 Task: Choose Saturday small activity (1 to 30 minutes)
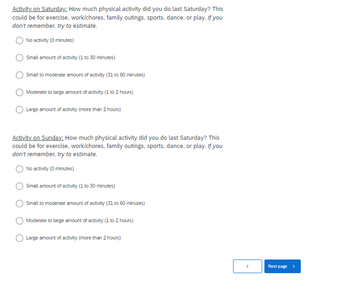pos(20,58)
